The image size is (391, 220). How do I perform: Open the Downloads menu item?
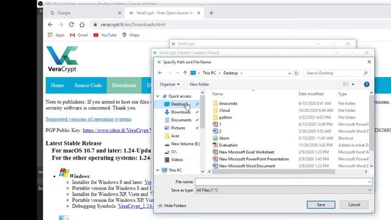[124, 86]
